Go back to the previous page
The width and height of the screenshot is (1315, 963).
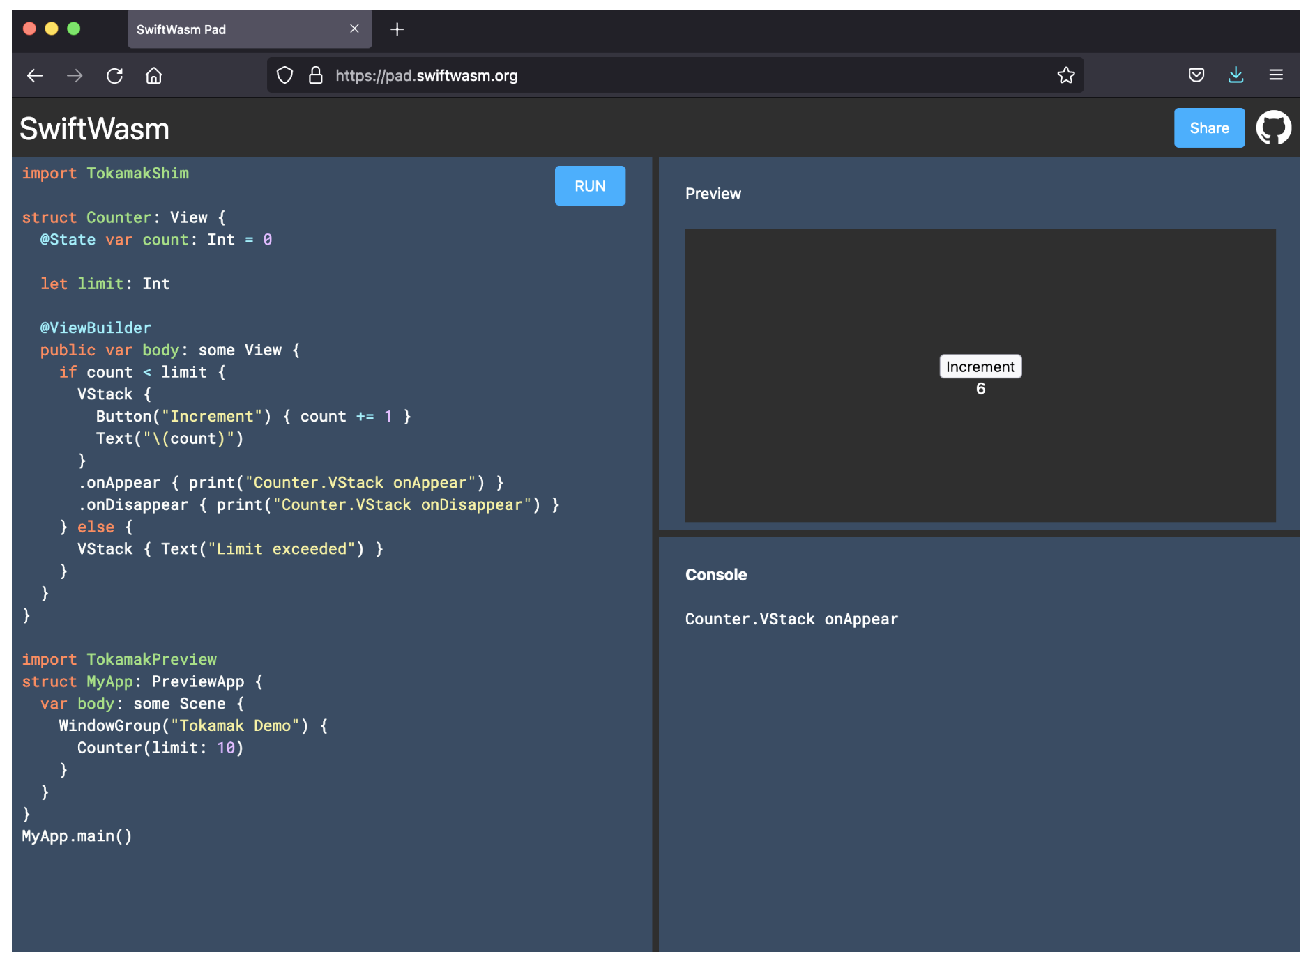[35, 75]
